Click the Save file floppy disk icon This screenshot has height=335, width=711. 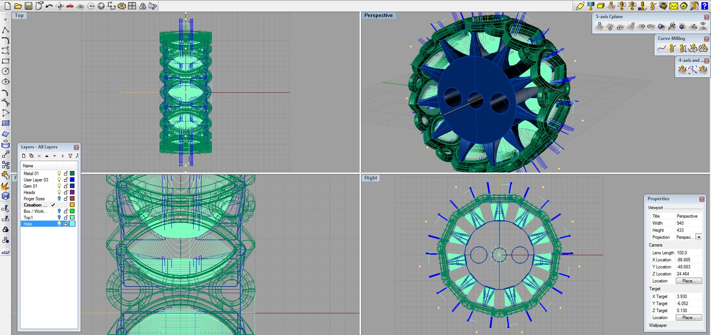coord(28,6)
